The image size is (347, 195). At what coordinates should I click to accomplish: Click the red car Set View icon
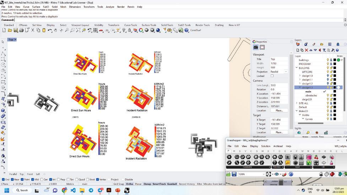tap(101, 30)
